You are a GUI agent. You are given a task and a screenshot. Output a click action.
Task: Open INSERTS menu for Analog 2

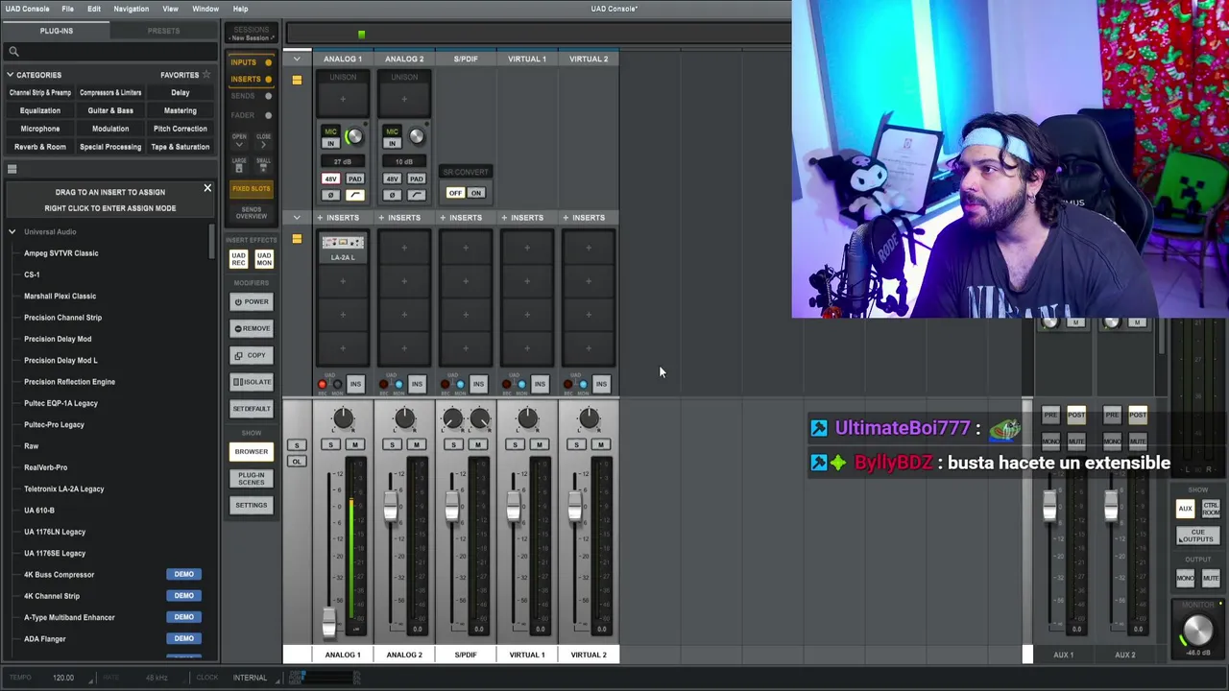(404, 218)
